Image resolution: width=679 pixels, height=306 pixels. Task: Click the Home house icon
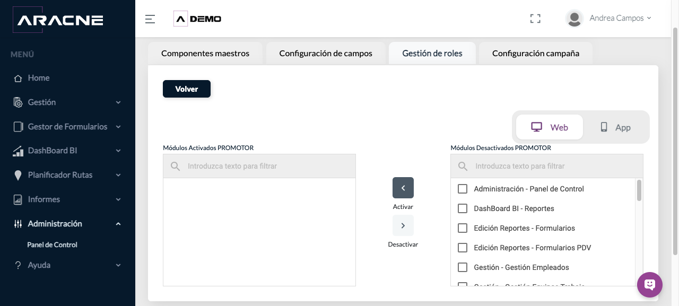point(18,78)
